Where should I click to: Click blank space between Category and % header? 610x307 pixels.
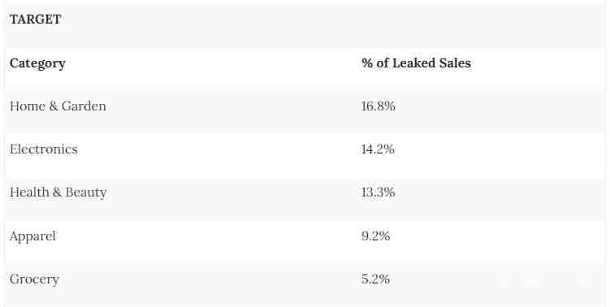[x=213, y=63]
